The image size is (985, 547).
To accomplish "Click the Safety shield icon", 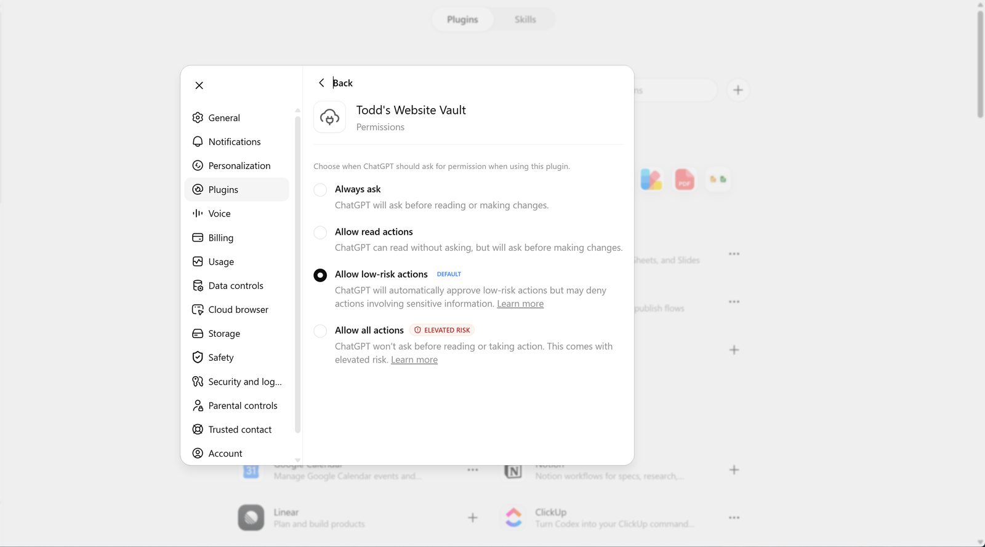I will click(x=198, y=357).
